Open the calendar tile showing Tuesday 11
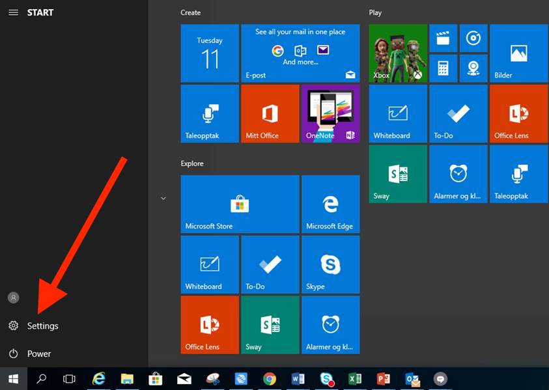Viewport: 549px width, 390px height. 210,53
